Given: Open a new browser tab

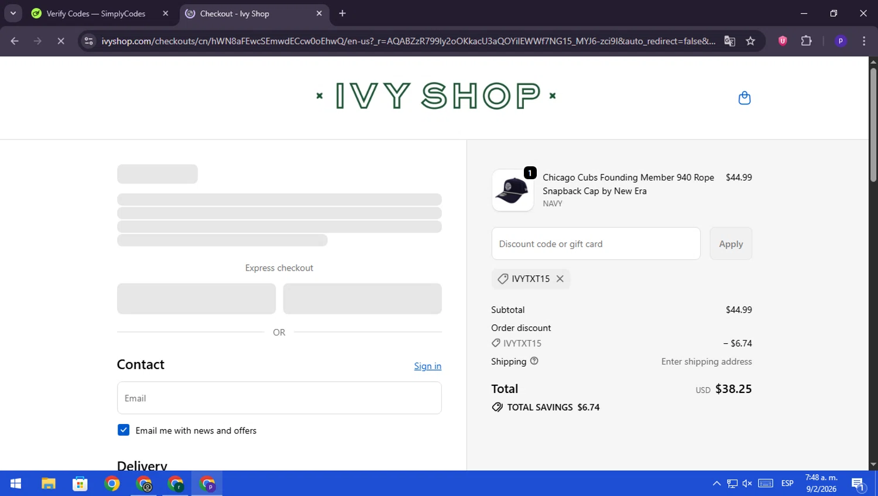Looking at the screenshot, I should tap(342, 13).
